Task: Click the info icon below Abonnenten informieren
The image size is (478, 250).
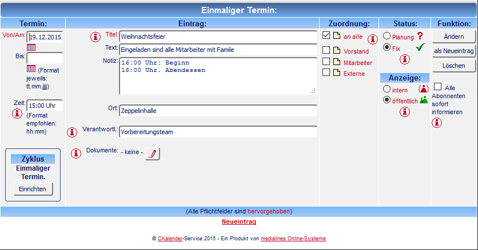Action: 436,123
